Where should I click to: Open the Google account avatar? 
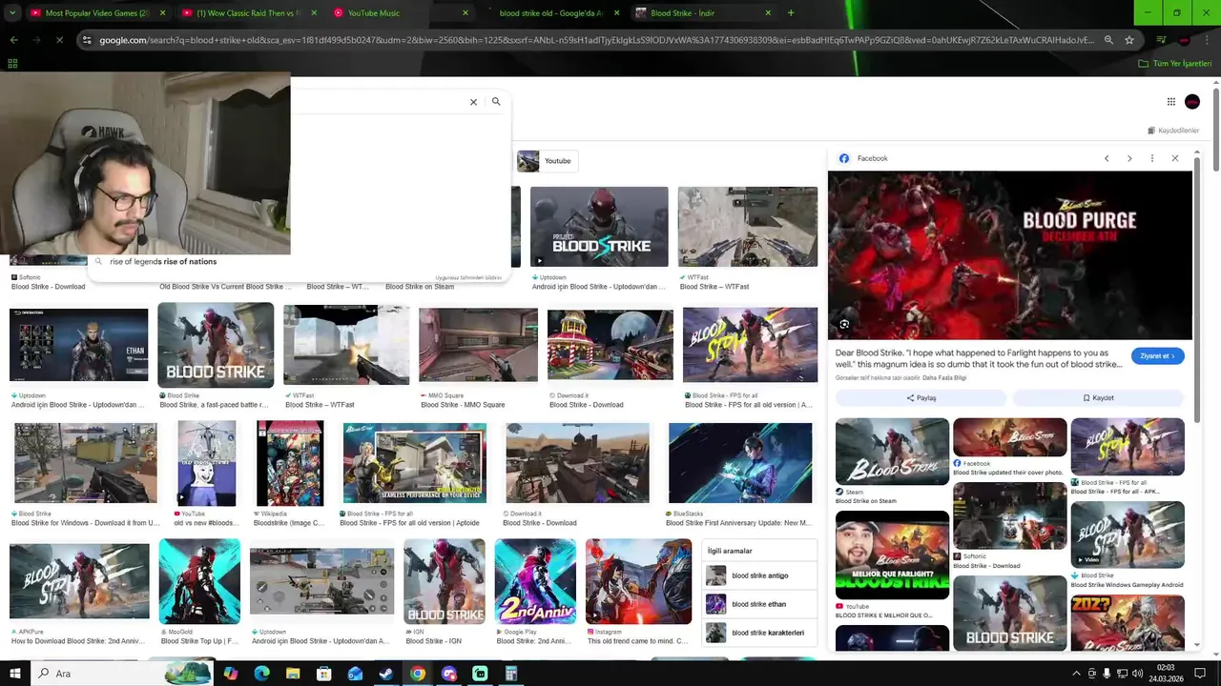point(1192,102)
